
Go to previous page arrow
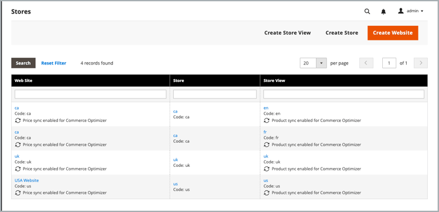366,63
